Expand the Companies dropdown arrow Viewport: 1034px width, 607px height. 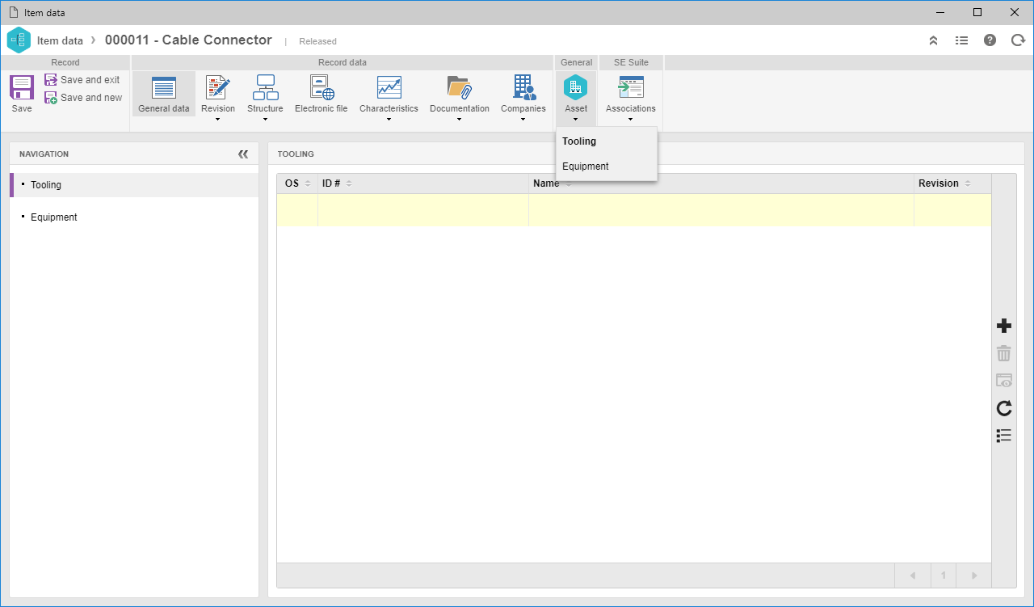(x=523, y=120)
